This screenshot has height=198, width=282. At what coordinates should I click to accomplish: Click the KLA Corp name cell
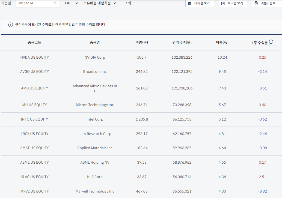tap(95, 177)
